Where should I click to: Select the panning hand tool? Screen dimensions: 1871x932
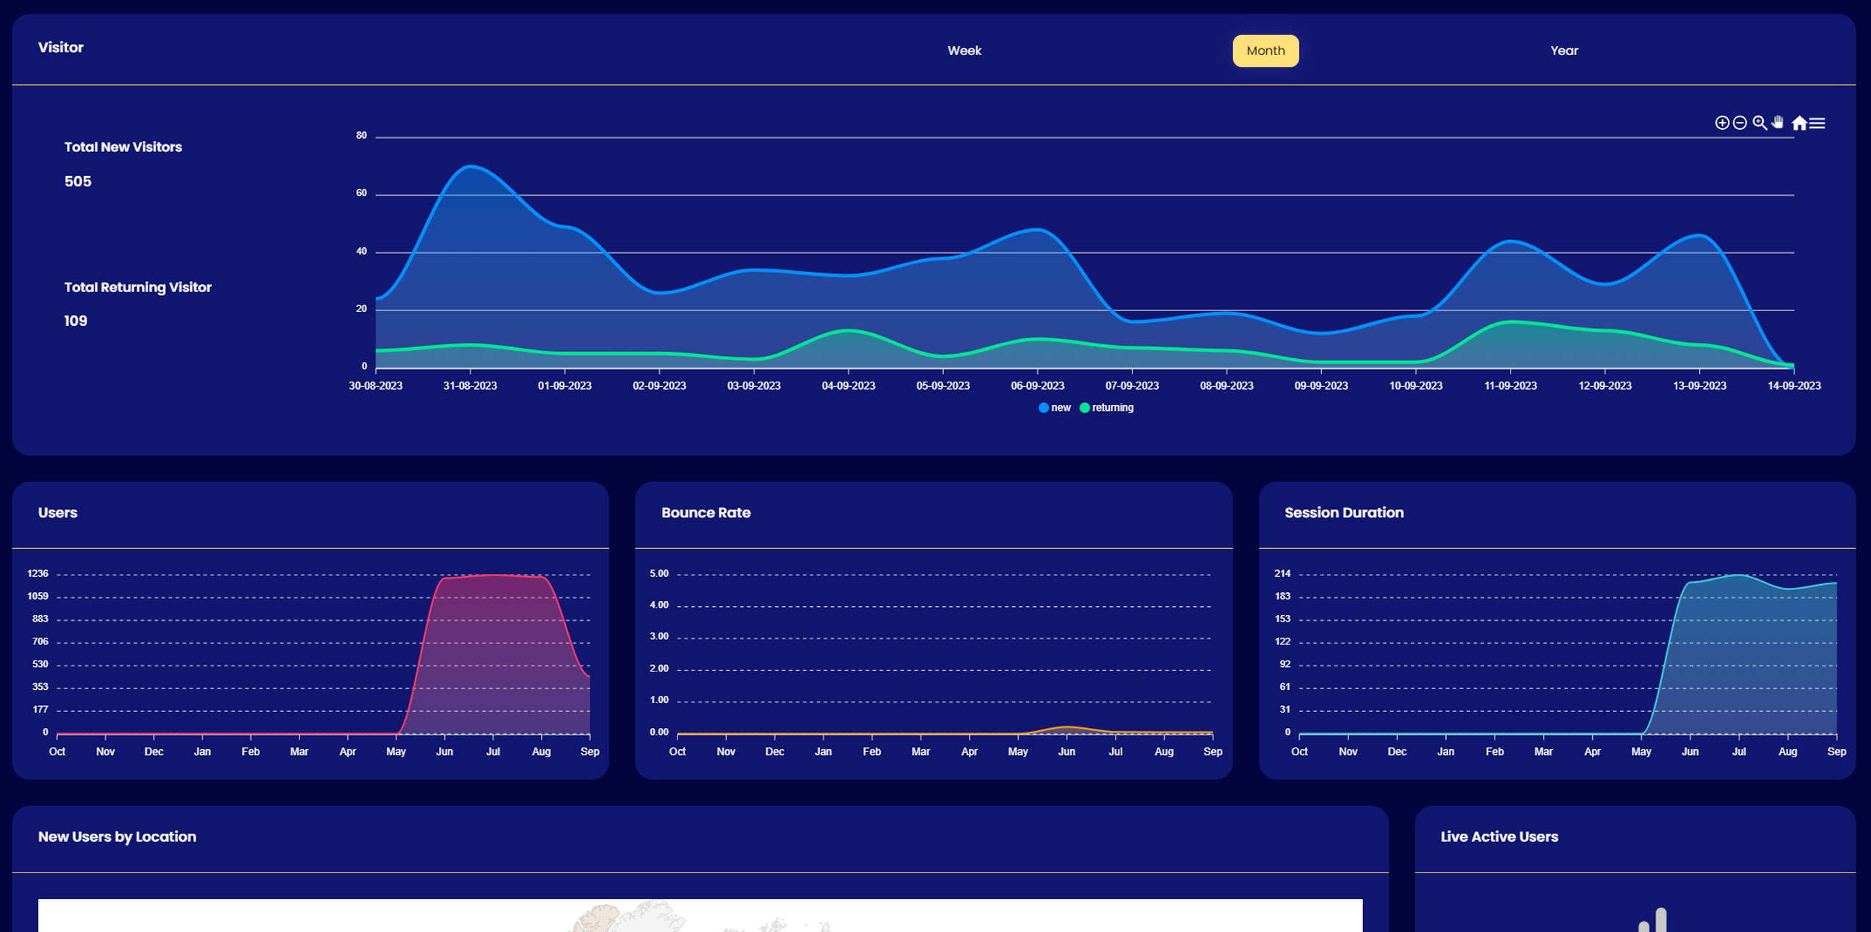click(x=1777, y=122)
